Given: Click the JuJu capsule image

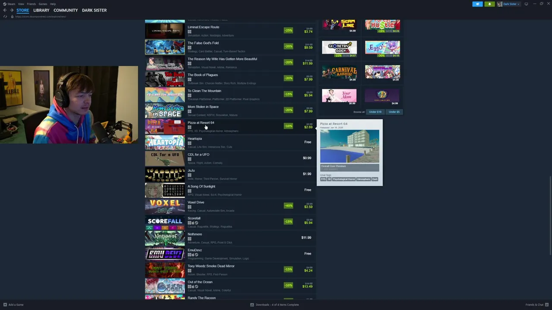Looking at the screenshot, I should 165,174.
